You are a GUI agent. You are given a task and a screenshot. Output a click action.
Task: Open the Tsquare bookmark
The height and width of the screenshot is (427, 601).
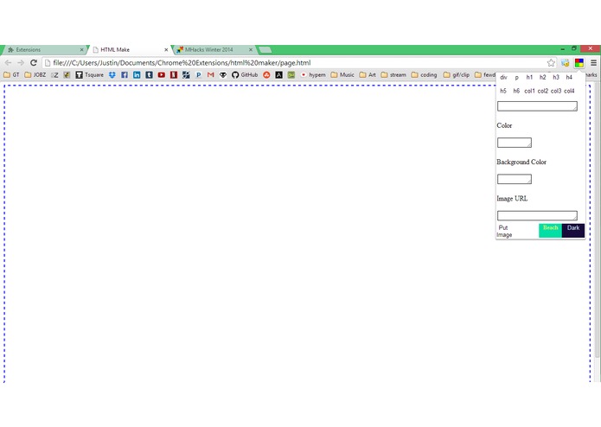(x=89, y=74)
